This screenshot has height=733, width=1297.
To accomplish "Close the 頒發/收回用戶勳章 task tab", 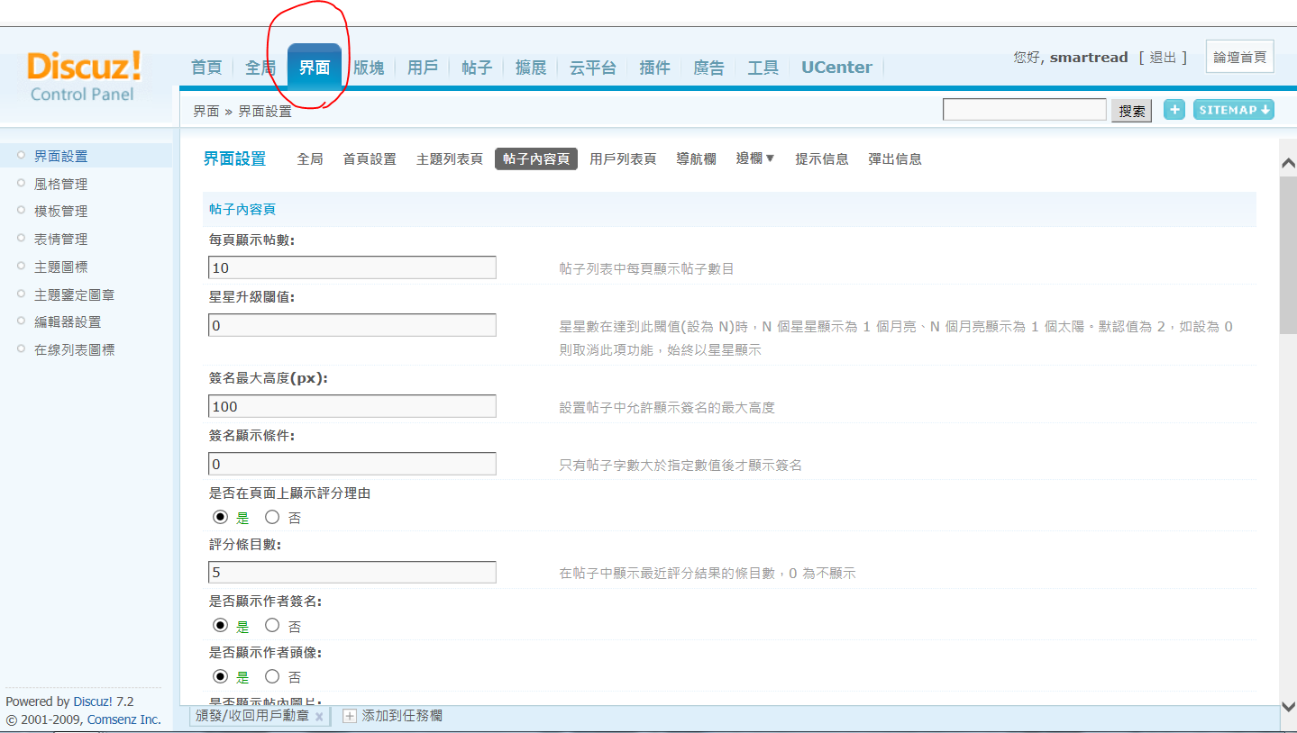I will pyautogui.click(x=319, y=717).
